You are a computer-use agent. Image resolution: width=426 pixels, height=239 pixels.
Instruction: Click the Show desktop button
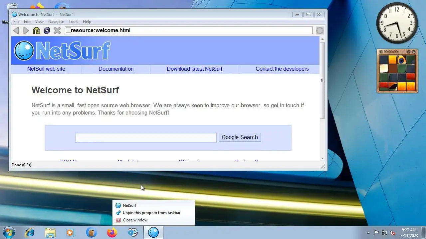(423, 233)
